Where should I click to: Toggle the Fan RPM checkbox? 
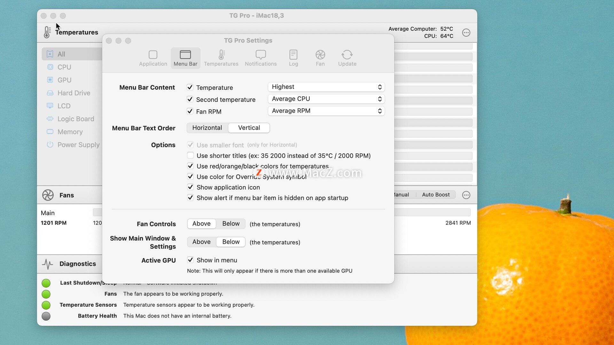coord(190,111)
